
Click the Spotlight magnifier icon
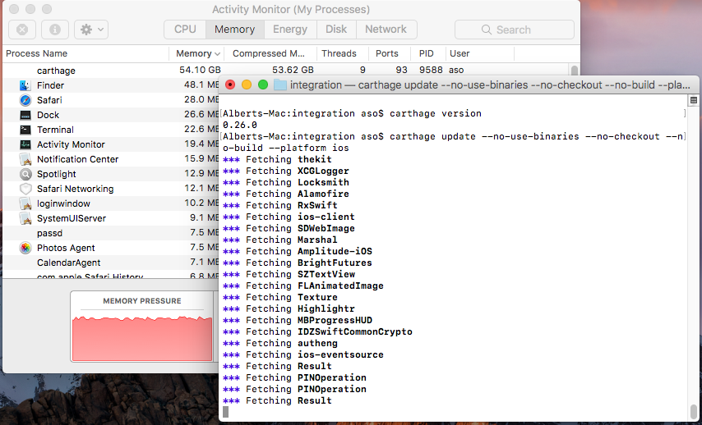click(25, 174)
